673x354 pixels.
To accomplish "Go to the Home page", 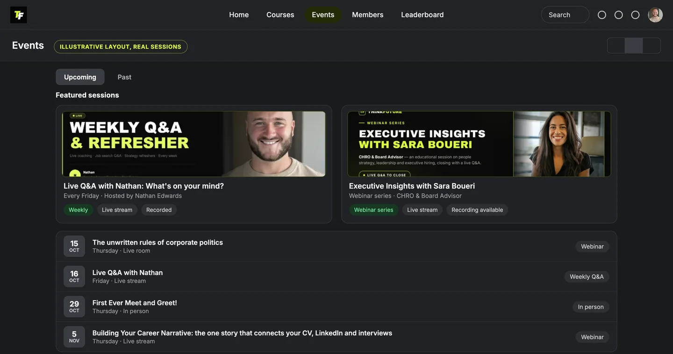I will pyautogui.click(x=239, y=14).
